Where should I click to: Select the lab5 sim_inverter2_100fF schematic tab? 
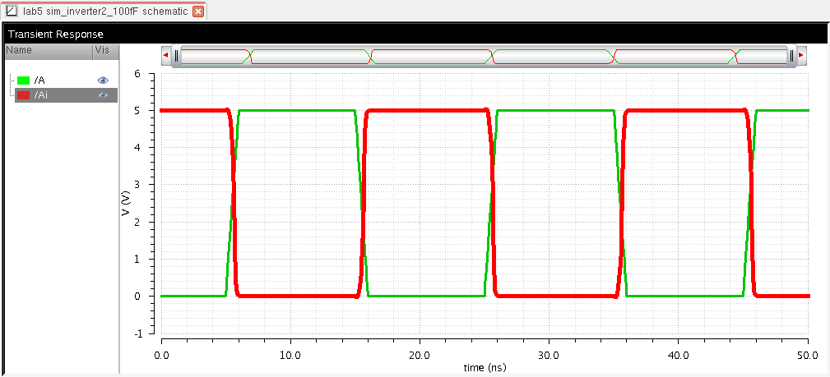click(104, 11)
